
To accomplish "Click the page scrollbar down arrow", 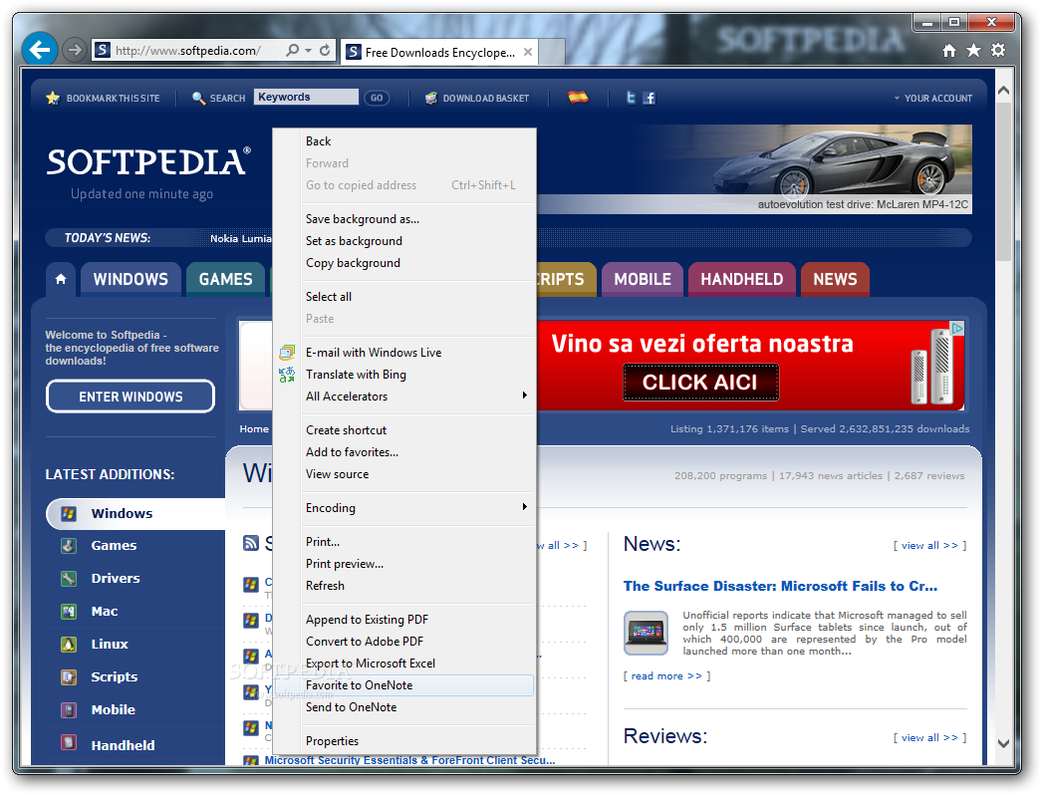I will click(x=1003, y=744).
